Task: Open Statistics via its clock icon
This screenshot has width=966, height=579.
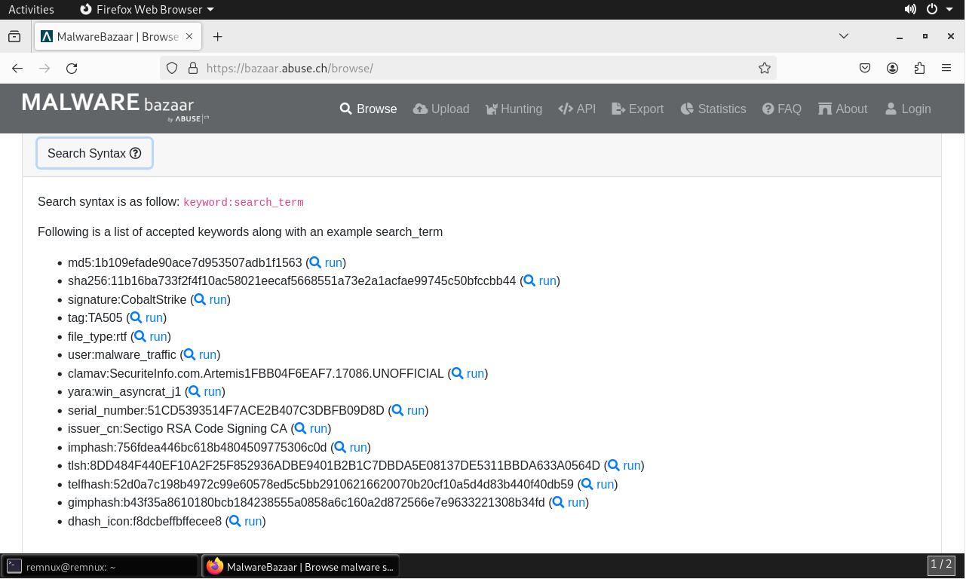Action: coord(686,109)
